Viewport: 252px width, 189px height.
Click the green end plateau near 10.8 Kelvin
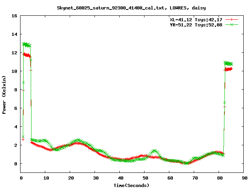pyautogui.click(x=228, y=63)
